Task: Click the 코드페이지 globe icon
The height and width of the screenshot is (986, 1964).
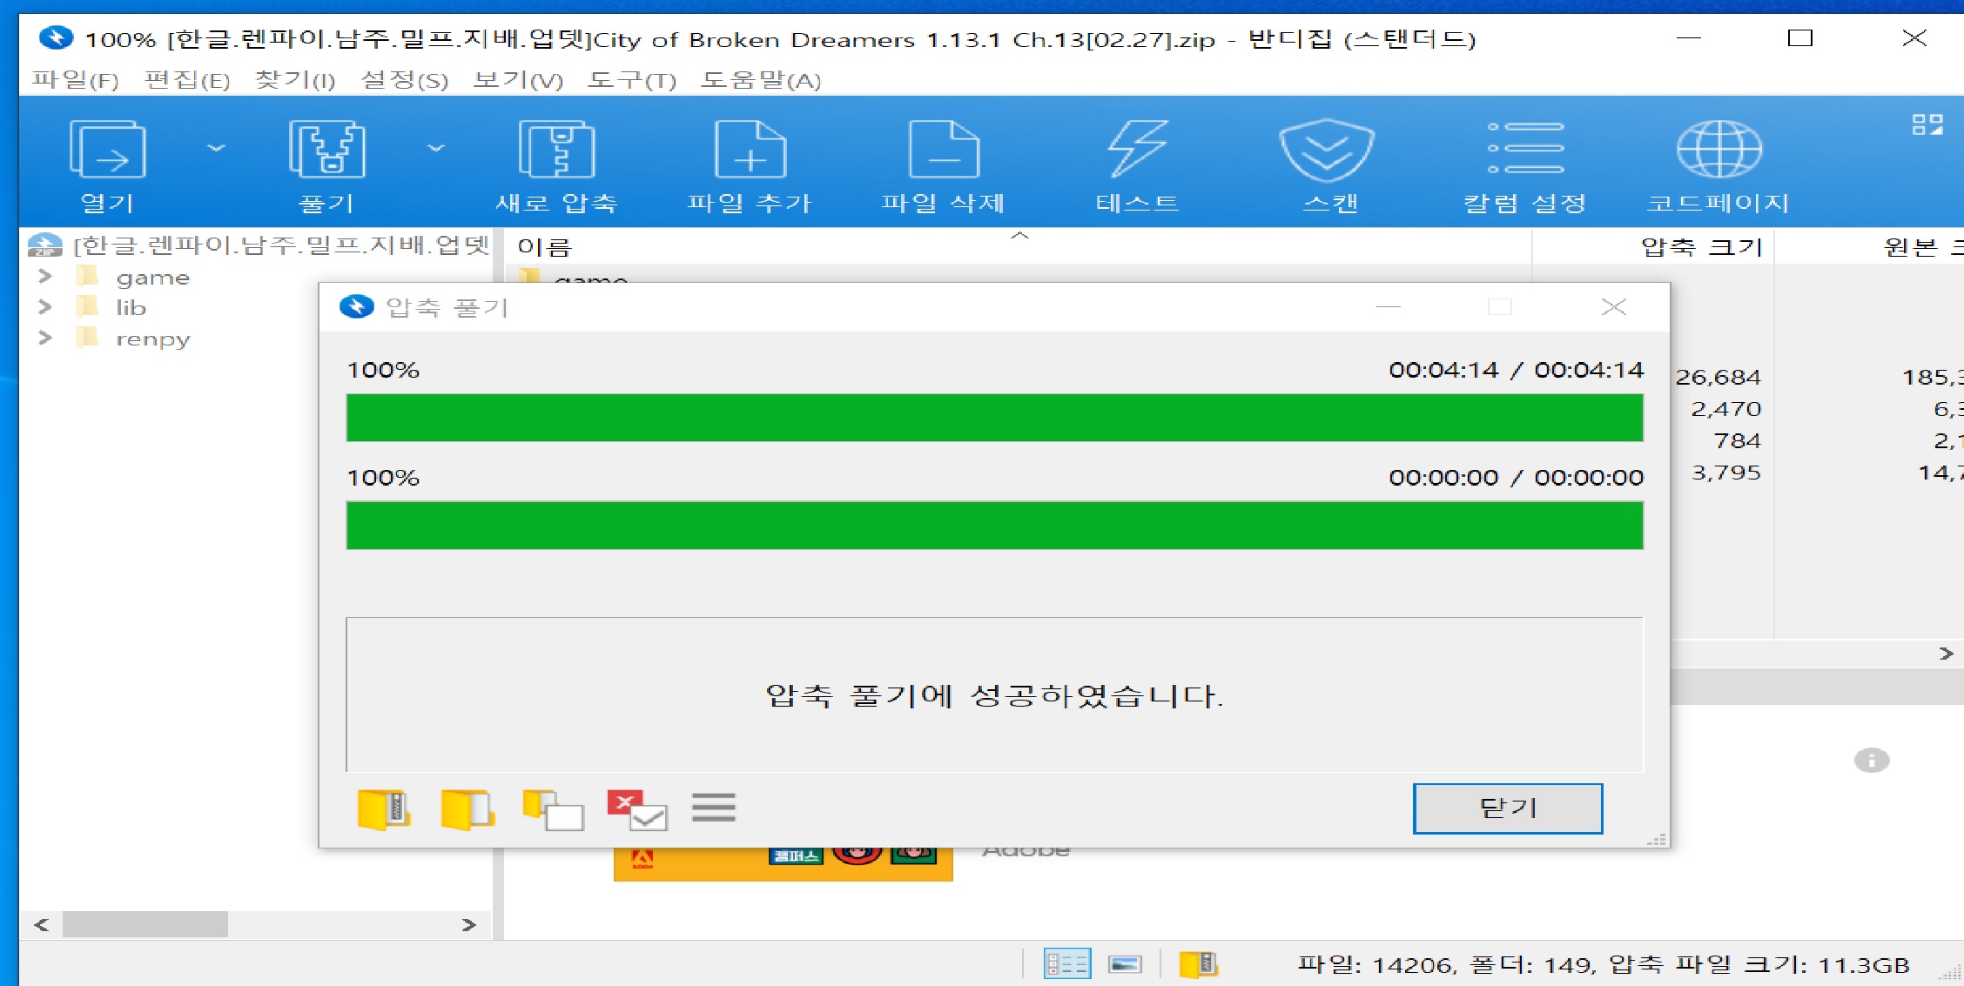Action: click(x=1718, y=150)
